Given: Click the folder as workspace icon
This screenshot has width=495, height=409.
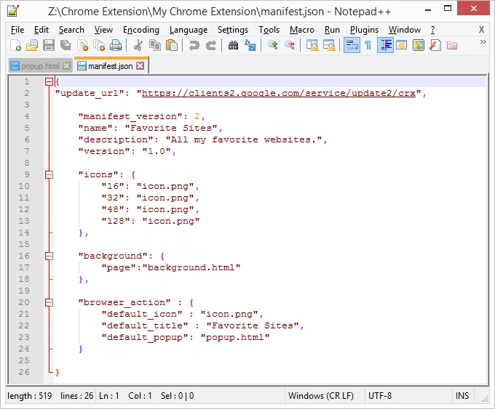Looking at the screenshot, I should (452, 45).
